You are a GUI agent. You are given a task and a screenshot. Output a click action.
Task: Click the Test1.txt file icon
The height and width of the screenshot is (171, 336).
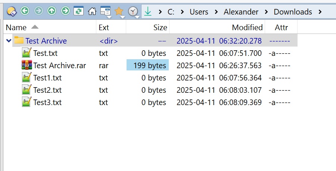27,78
